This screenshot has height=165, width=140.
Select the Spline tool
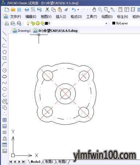point(4,83)
